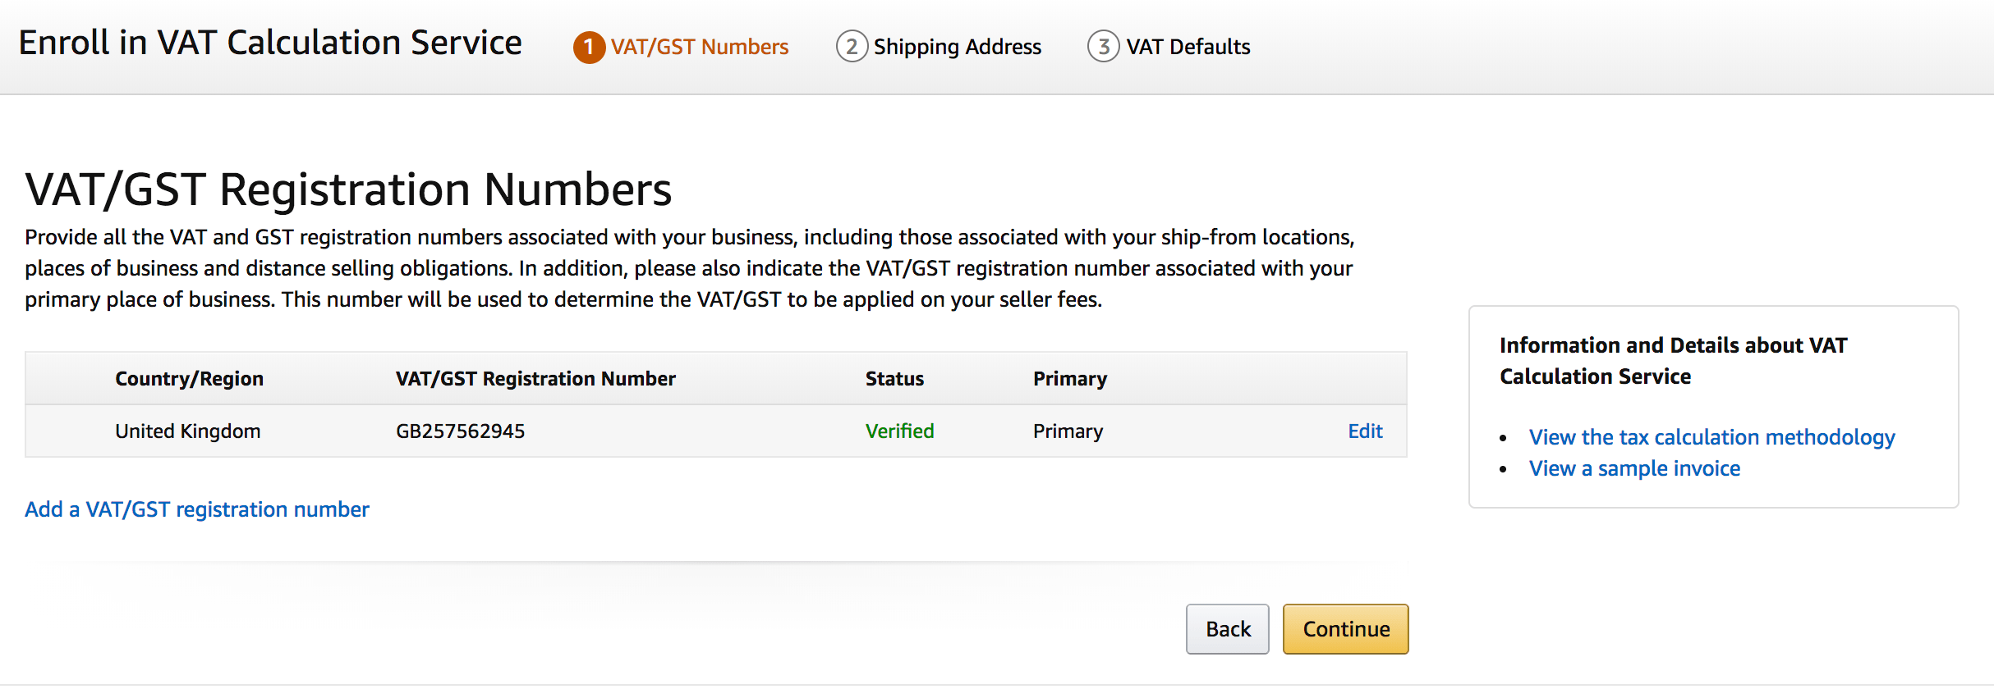Click the Country/Region column header
Screen dimensions: 1994x689
(x=189, y=379)
